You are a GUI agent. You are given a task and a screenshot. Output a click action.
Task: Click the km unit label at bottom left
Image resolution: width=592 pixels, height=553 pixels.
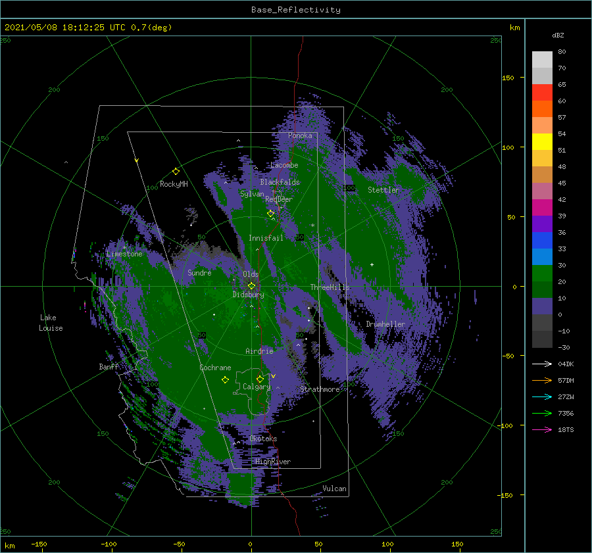[10, 546]
